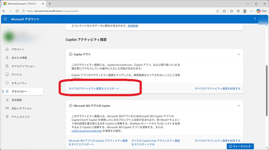Click the Microsoft 365 アプリの Copilot title icon
The width and height of the screenshot is (269, 150).
(x=71, y=106)
